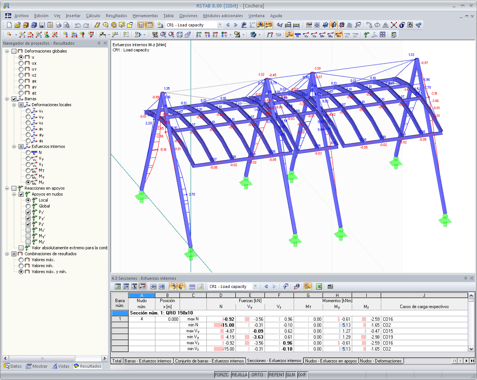Viewport: 477px width, 380px height.
Task: View in X direction toolbar icon
Action: 199,35
